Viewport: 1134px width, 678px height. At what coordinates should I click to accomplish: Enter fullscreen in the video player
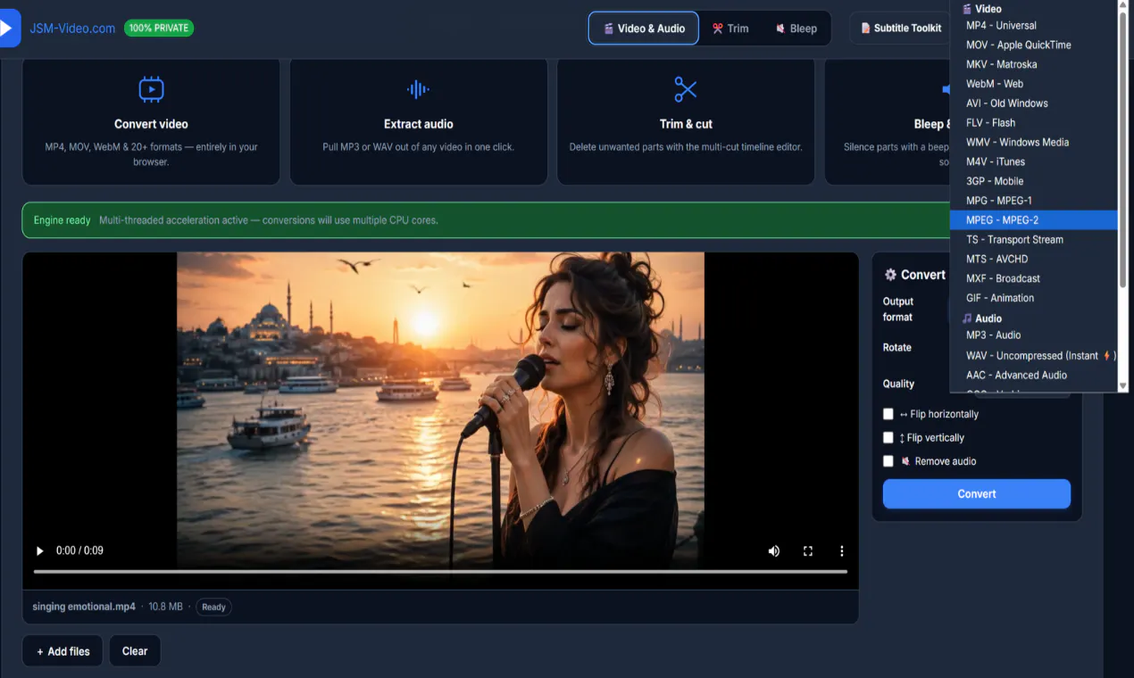click(808, 551)
